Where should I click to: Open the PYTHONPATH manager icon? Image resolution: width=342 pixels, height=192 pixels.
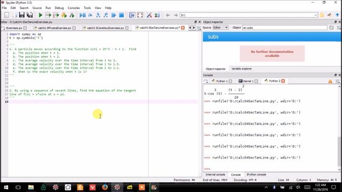(157, 15)
